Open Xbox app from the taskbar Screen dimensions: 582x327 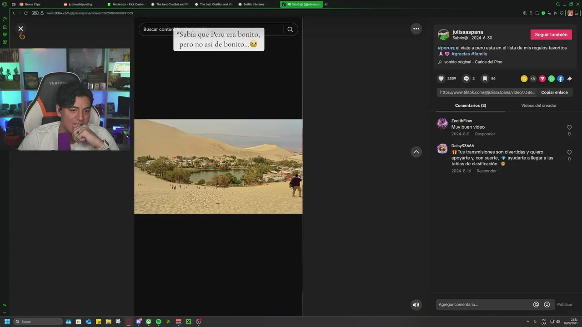pos(149,322)
